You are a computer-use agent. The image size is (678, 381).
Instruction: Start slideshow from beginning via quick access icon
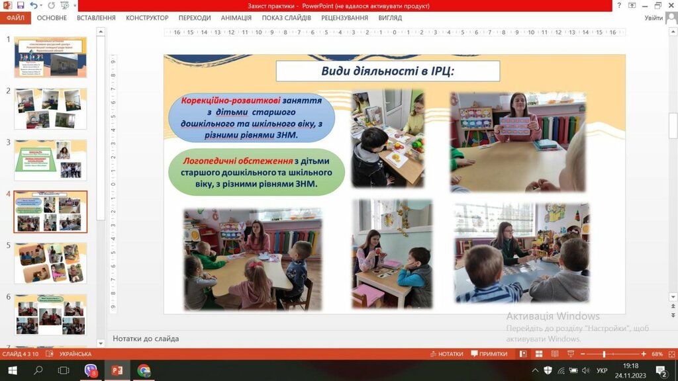coord(64,5)
